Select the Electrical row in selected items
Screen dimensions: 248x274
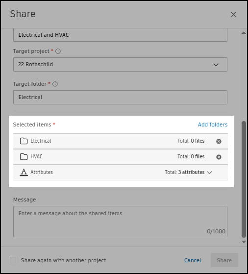[121, 141]
